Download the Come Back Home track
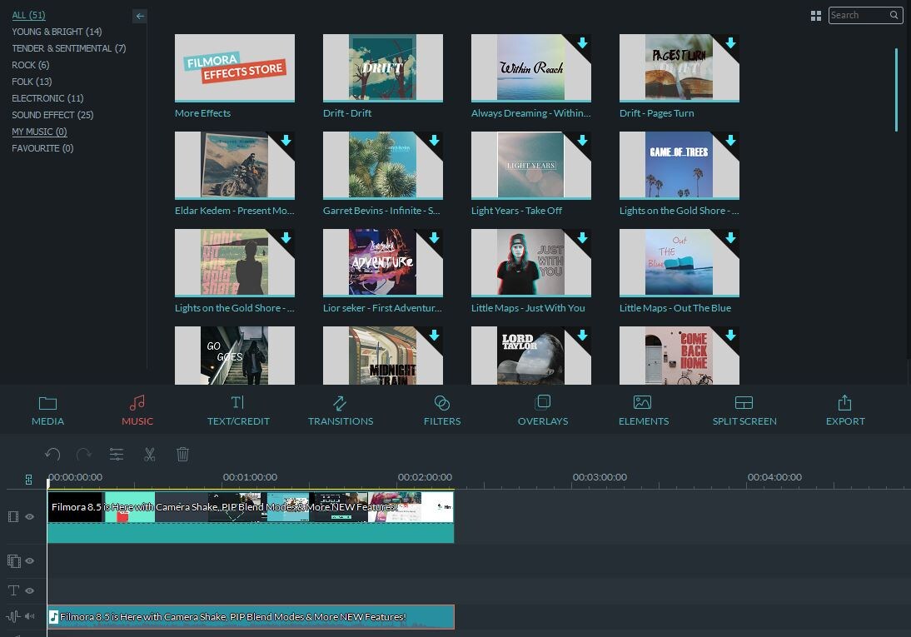 [730, 336]
